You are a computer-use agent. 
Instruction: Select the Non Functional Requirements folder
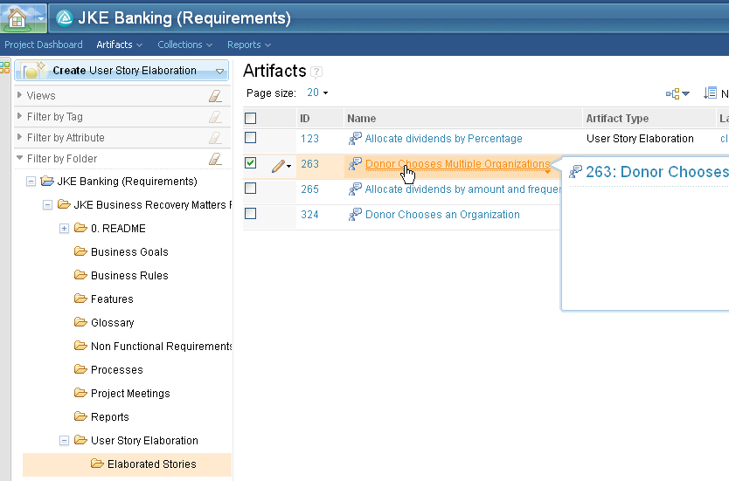tap(162, 347)
